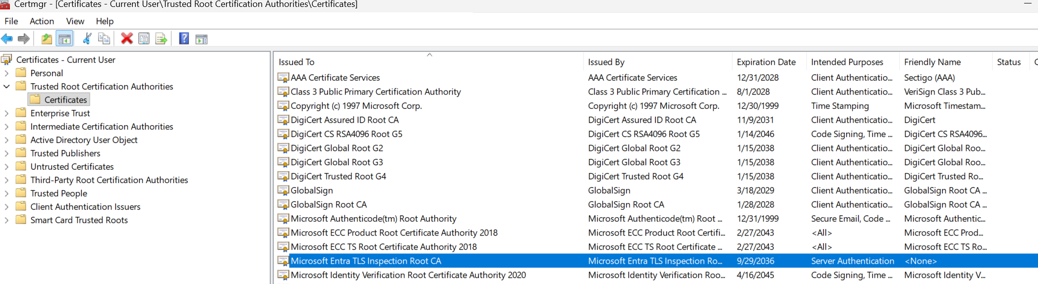Expand the Untrusted Certificates chevron
1038x284 pixels.
coord(6,167)
